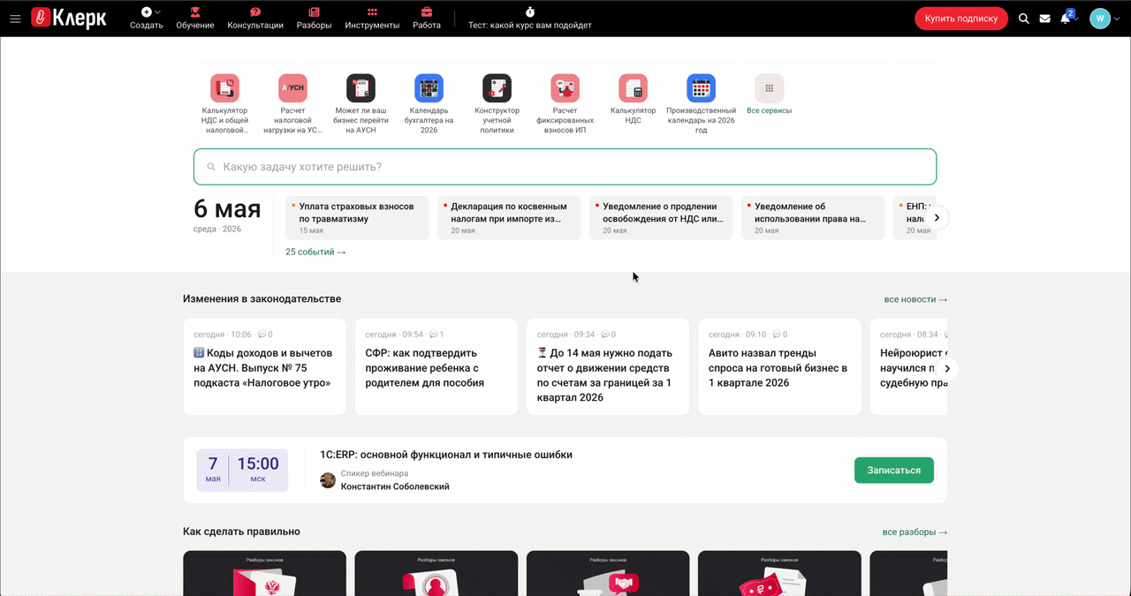Open Конструктор учетной политики icon
The image size is (1131, 596).
(x=497, y=88)
